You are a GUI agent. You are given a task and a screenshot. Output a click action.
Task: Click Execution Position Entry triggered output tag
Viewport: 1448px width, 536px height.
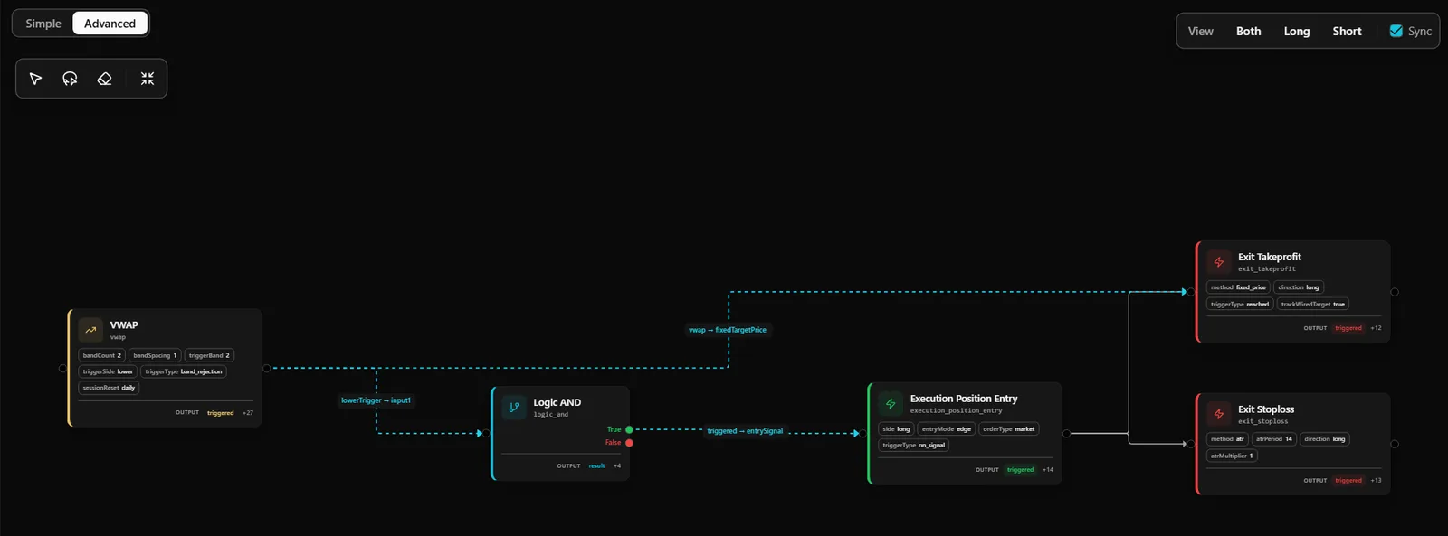coord(1020,470)
